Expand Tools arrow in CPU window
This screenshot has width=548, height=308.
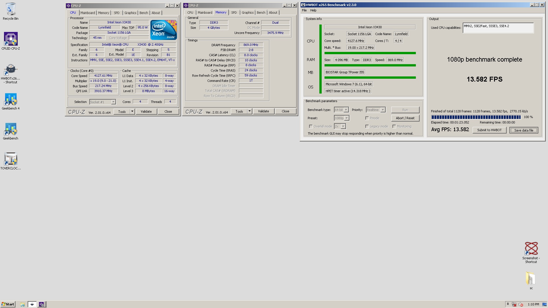[x=132, y=112]
